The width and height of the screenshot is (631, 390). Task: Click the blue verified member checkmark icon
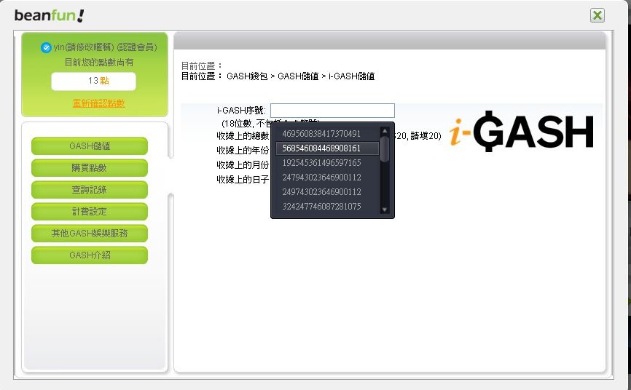pyautogui.click(x=47, y=48)
